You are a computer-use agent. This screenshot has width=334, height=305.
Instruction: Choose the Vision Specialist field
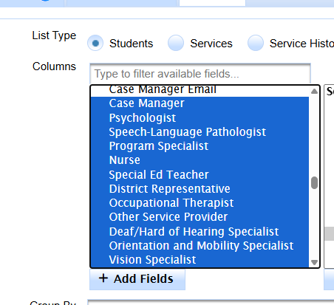(200, 260)
